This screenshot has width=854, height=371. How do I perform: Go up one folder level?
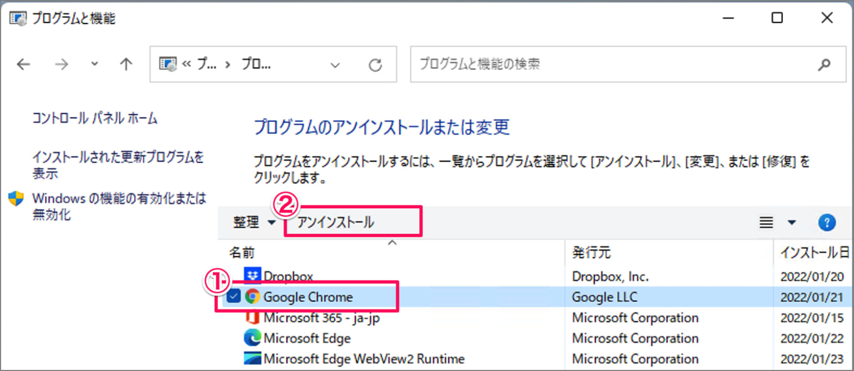126,65
